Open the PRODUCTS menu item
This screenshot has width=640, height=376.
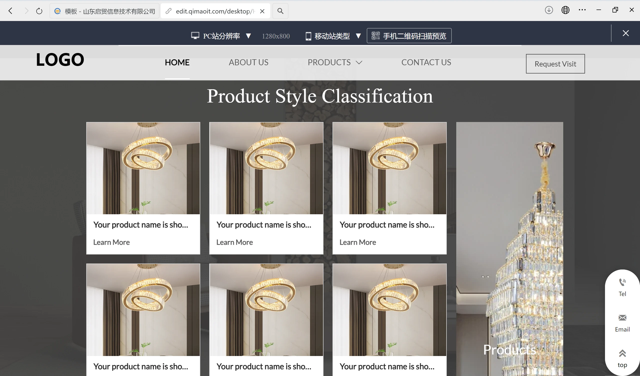coord(329,62)
